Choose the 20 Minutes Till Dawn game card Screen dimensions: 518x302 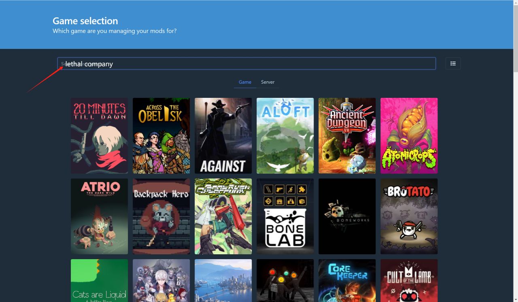[x=99, y=136]
